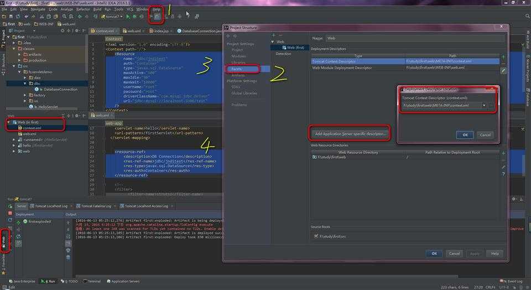Click the Soft-Wrap icon in Output gutter

pyautogui.click(x=68, y=236)
